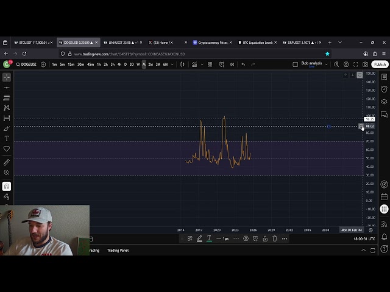This screenshot has height=292, width=390.
Task: Toggle the Blob analysis layout checkbox
Action: (296, 64)
